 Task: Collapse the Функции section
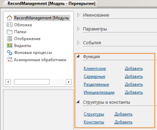pos(78,56)
